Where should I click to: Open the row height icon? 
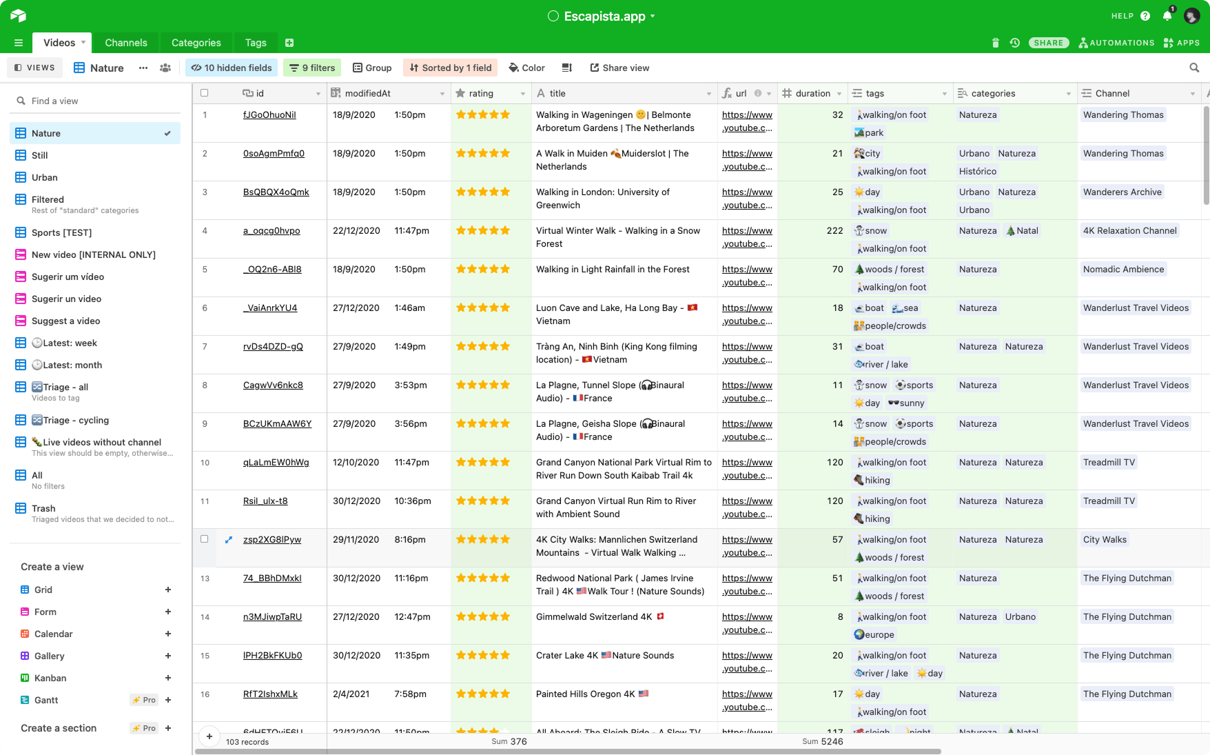tap(566, 68)
